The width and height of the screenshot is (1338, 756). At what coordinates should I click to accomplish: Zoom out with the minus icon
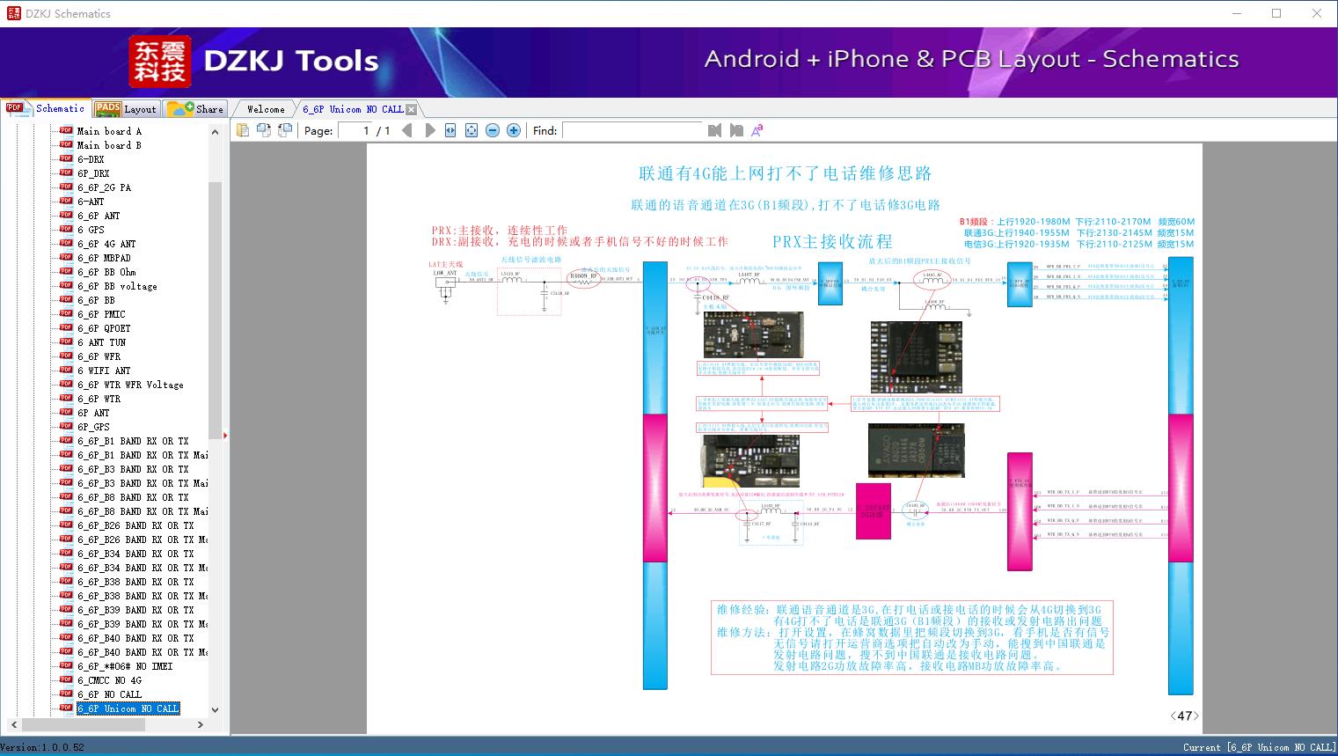[x=493, y=130]
